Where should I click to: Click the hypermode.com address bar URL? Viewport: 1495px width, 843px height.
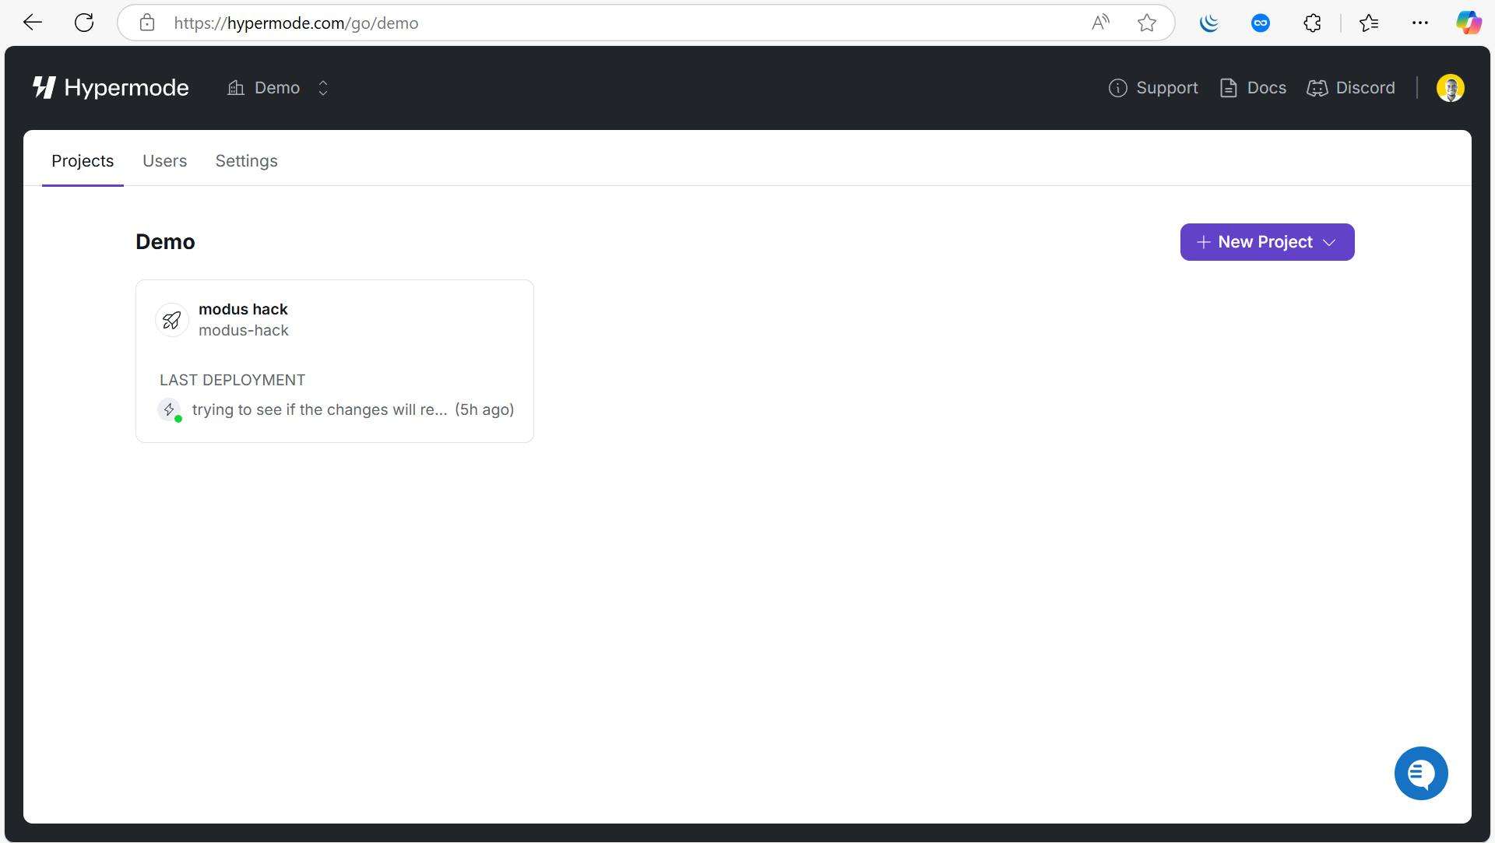(x=296, y=23)
